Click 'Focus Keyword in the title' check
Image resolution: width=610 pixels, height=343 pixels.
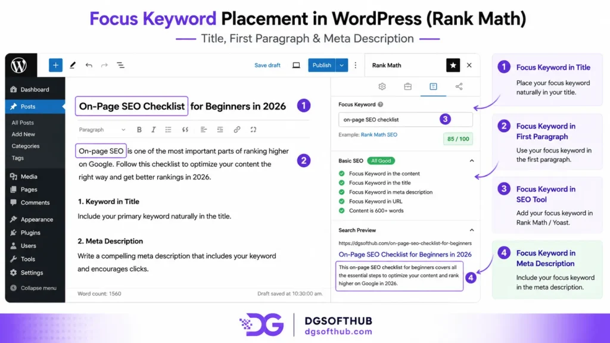point(375,183)
